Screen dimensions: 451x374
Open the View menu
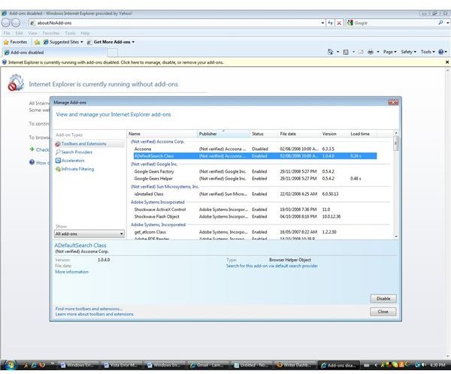[32, 33]
